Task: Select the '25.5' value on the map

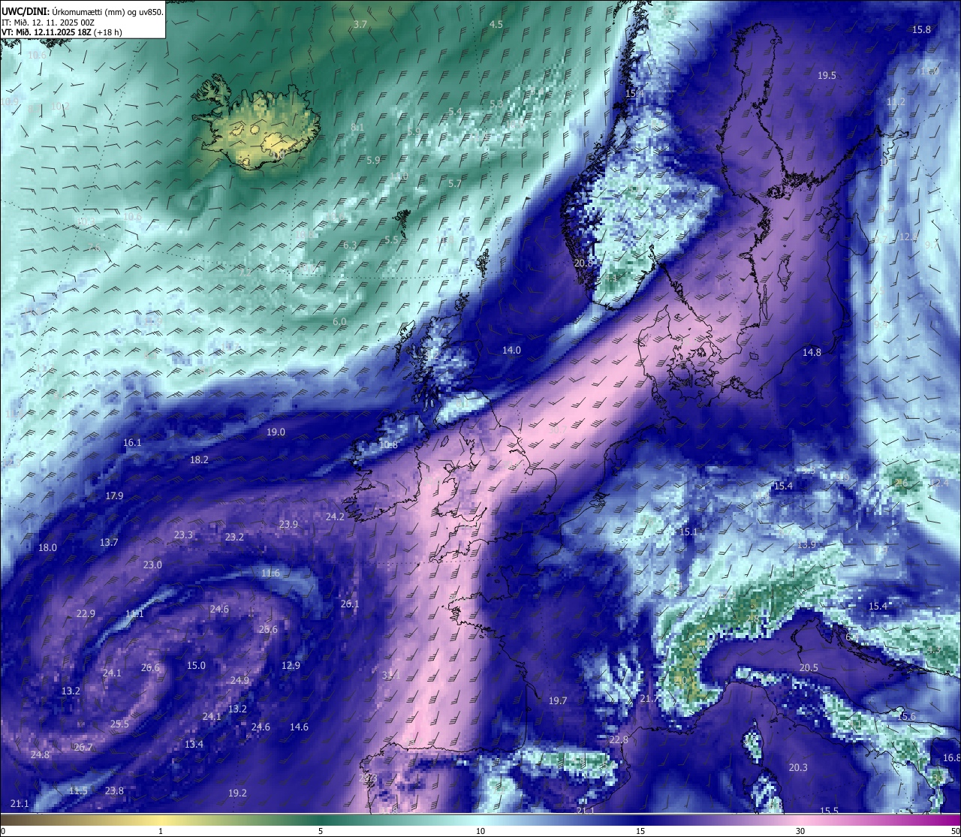Action: coord(119,724)
